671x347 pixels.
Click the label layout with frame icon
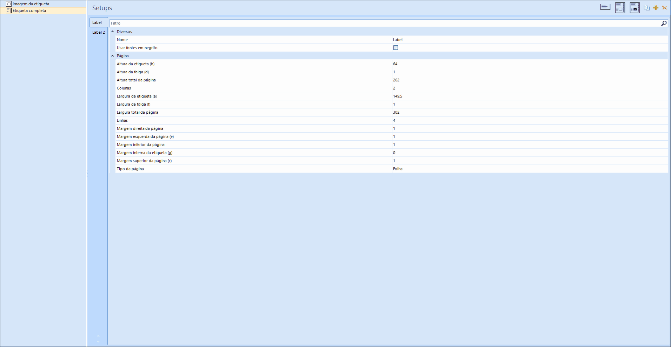(620, 7)
